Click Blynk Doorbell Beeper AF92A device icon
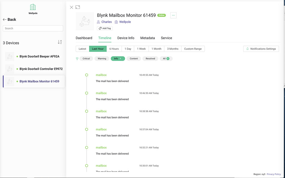The width and height of the screenshot is (285, 178). pos(10,57)
